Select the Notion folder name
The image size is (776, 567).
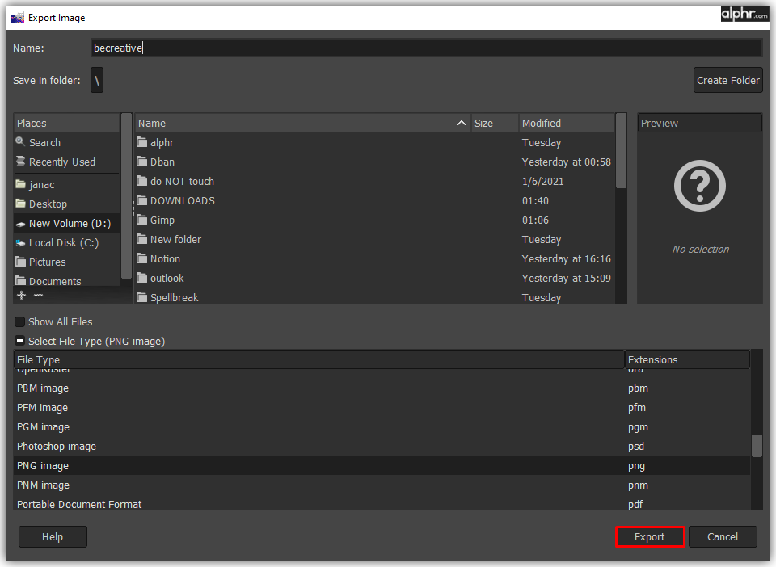tap(165, 258)
